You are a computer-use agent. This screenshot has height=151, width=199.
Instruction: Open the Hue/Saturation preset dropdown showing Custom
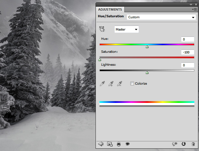(161, 17)
